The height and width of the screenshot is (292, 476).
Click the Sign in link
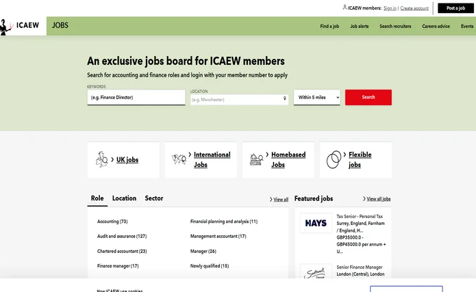pos(390,8)
